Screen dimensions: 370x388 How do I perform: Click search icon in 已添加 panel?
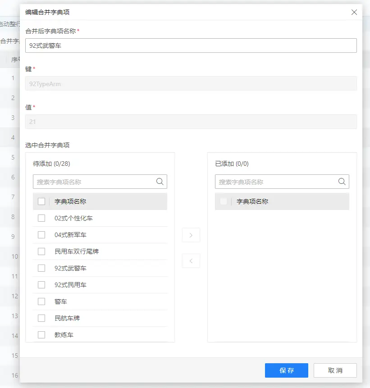tap(342, 182)
